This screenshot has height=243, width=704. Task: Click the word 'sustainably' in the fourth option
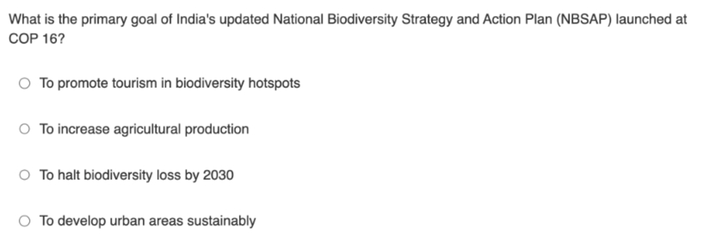tap(221, 221)
